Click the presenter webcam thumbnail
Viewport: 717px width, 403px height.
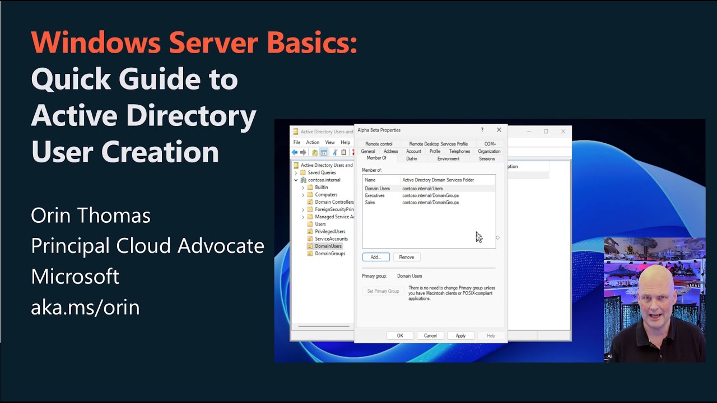[655, 299]
